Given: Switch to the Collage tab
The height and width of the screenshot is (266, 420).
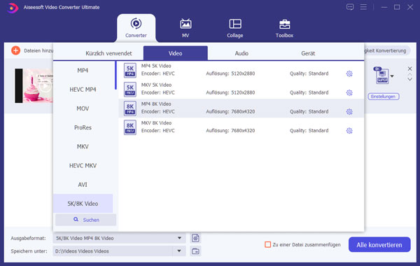Looking at the screenshot, I should coord(235,28).
